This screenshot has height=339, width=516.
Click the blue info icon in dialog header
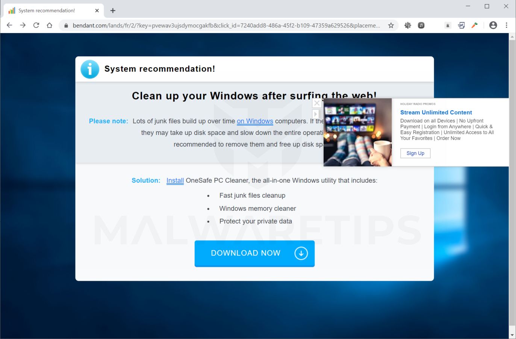90,69
